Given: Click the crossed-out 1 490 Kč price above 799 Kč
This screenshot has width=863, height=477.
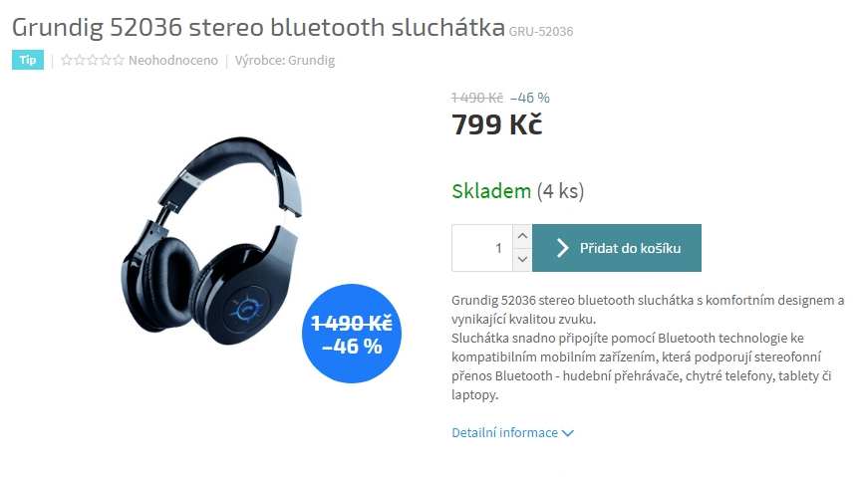Looking at the screenshot, I should click(x=477, y=98).
